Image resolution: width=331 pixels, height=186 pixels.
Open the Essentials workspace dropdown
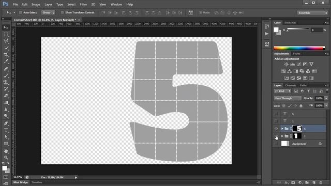point(312,13)
